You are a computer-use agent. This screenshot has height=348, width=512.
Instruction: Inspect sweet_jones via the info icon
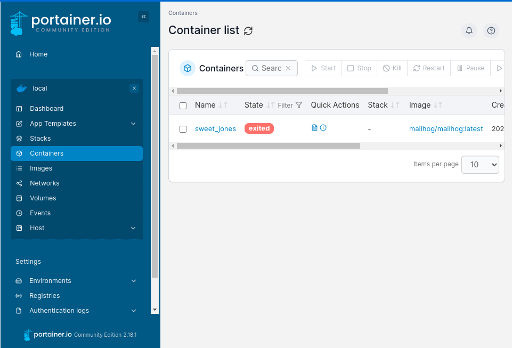[323, 128]
